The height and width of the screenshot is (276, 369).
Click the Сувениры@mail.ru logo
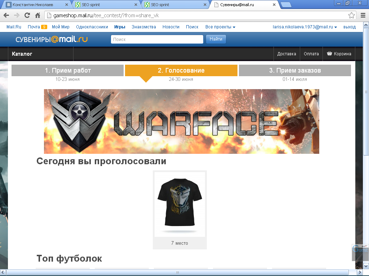point(52,39)
